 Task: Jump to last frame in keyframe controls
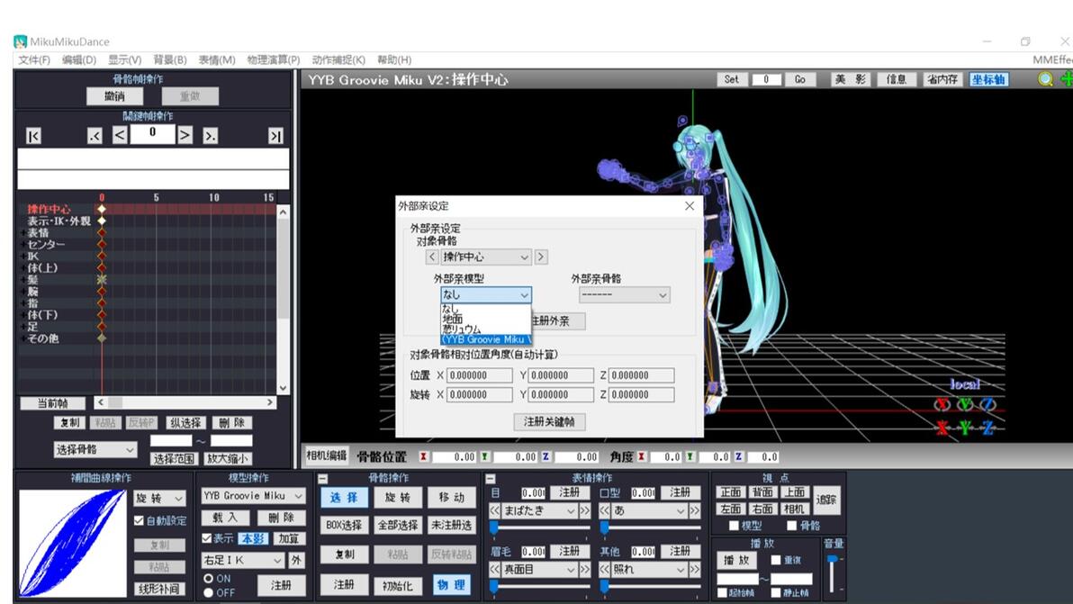(x=275, y=135)
